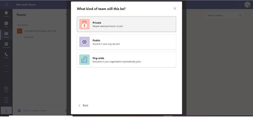This screenshot has height=119, width=253.
Task: Open Apps in the left rail
Action: (x=6, y=90)
